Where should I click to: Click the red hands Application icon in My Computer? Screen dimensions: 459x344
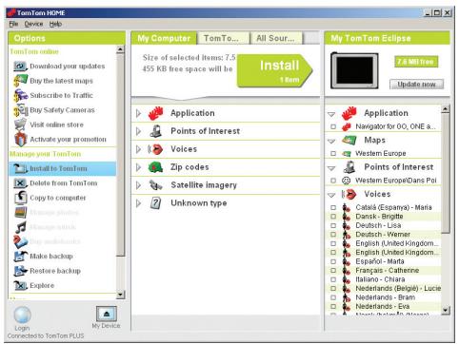pyautogui.click(x=155, y=113)
